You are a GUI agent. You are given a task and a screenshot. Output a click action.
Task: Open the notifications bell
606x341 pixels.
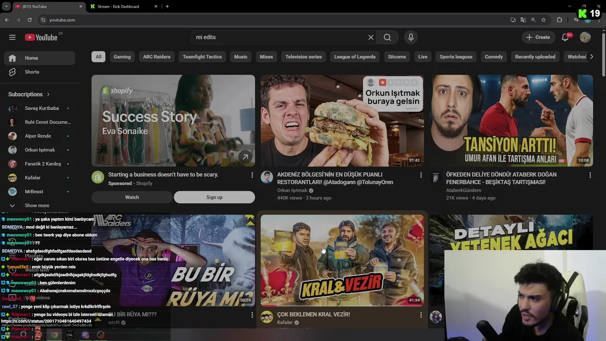tap(565, 37)
